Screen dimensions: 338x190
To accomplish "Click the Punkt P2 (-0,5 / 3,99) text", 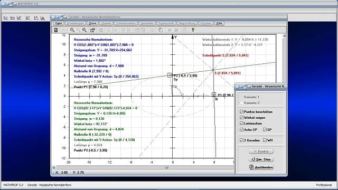I will (90, 150).
